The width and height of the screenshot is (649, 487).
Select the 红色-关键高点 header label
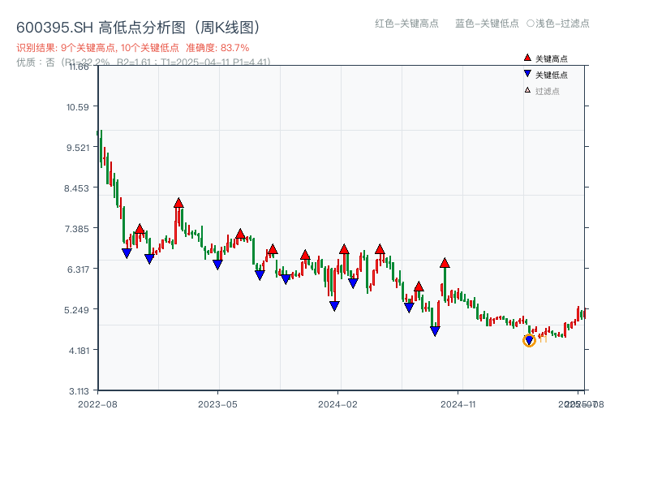[406, 24]
